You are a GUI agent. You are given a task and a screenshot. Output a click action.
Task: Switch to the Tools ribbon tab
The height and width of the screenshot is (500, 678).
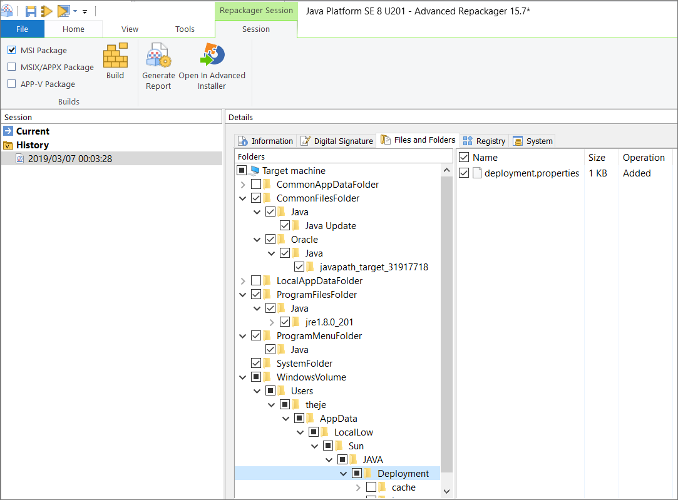click(185, 29)
